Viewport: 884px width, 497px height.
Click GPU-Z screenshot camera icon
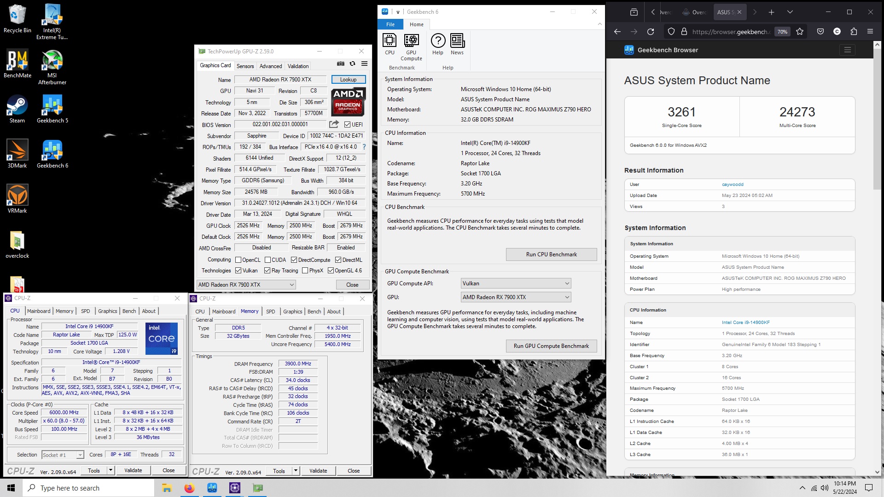click(341, 64)
